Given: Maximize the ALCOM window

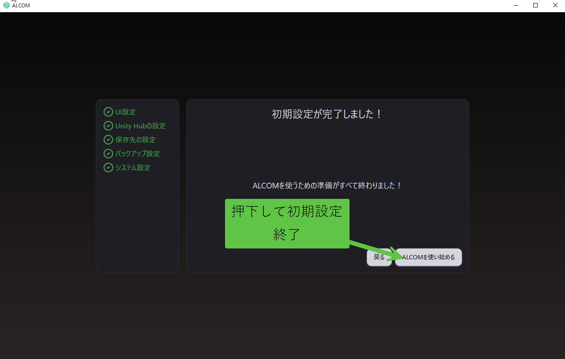Looking at the screenshot, I should click(x=535, y=6).
